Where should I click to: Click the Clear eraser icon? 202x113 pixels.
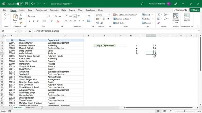coord(158,23)
